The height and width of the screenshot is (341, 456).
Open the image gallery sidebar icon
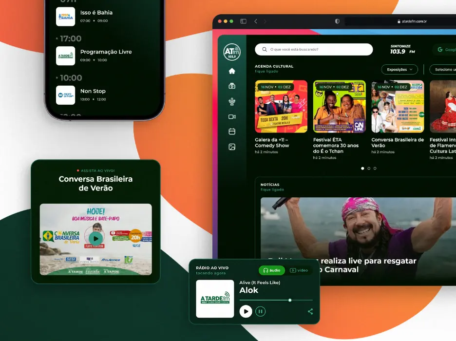[x=232, y=147]
